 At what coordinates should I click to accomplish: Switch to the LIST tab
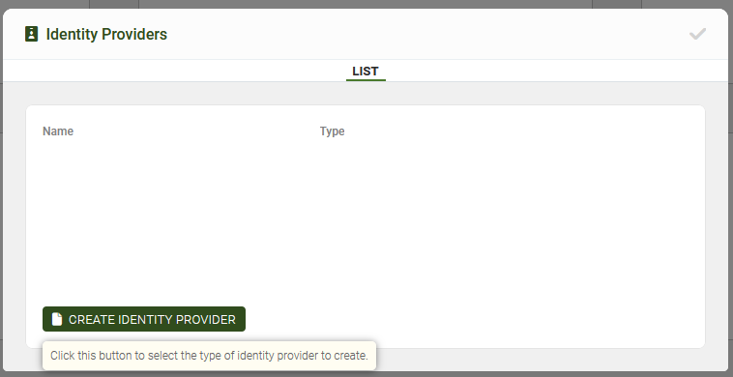pos(366,71)
